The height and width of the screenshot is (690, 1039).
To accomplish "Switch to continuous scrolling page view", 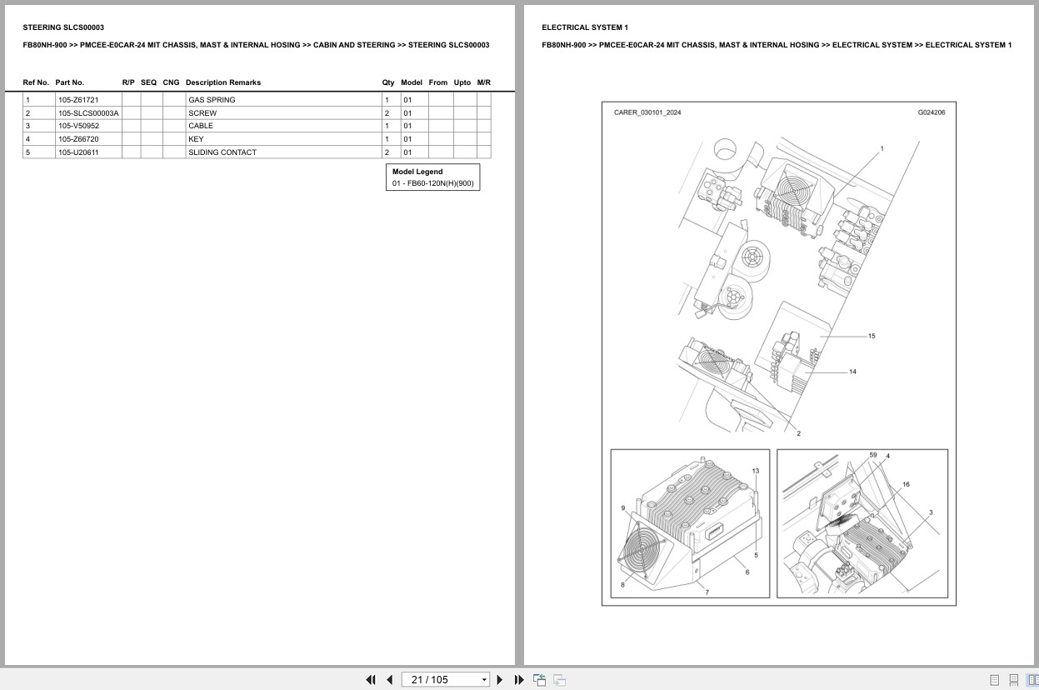I will (1014, 680).
